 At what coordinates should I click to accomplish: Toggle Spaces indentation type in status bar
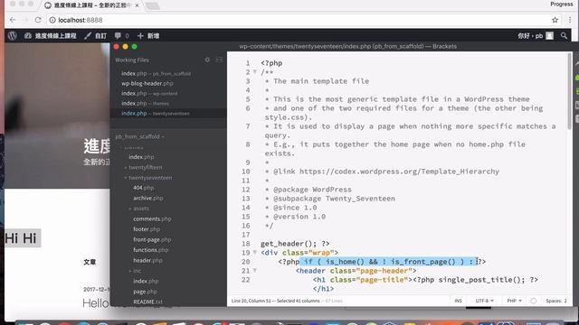(553, 301)
